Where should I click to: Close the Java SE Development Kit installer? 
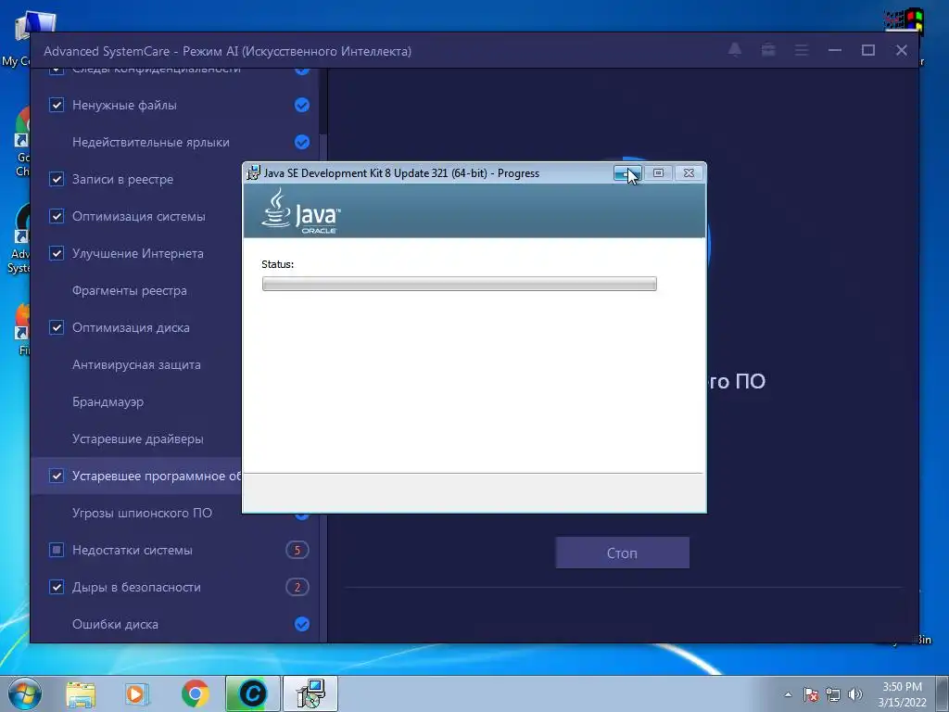click(689, 173)
